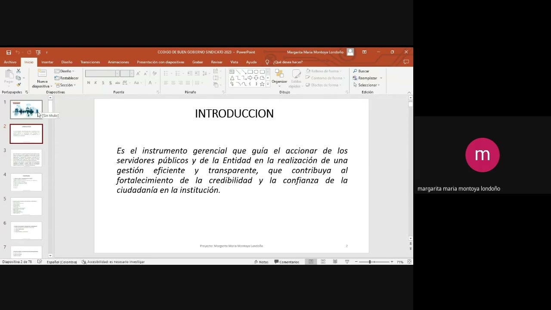The image size is (551, 310).
Task: Open the Reemplazar dropdown arrow
Action: pyautogui.click(x=381, y=78)
